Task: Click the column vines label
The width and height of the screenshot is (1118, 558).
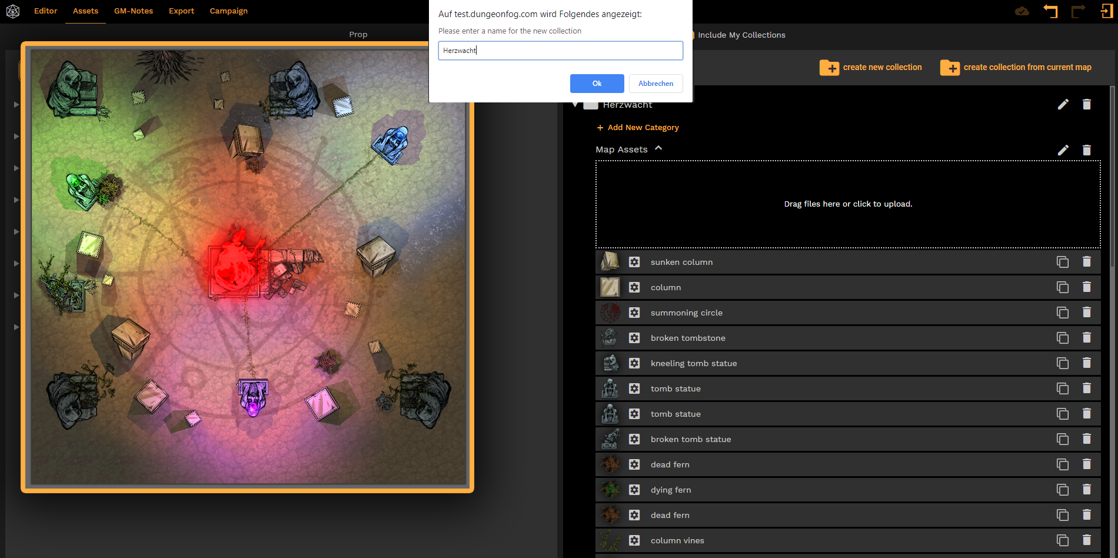Action: (x=677, y=541)
